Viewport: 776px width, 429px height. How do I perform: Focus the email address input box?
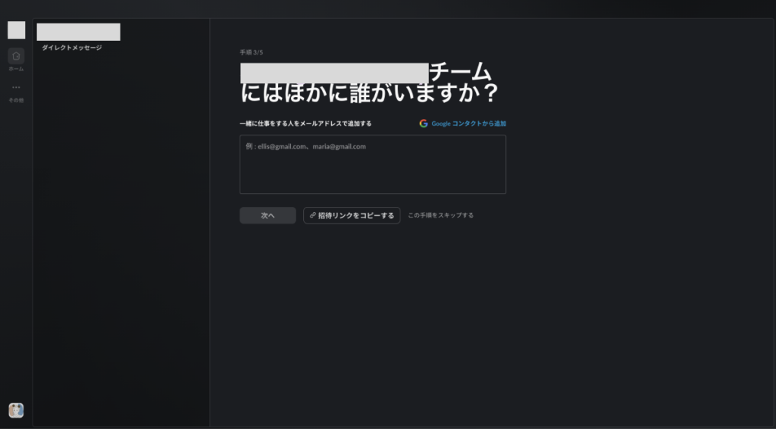click(x=372, y=171)
